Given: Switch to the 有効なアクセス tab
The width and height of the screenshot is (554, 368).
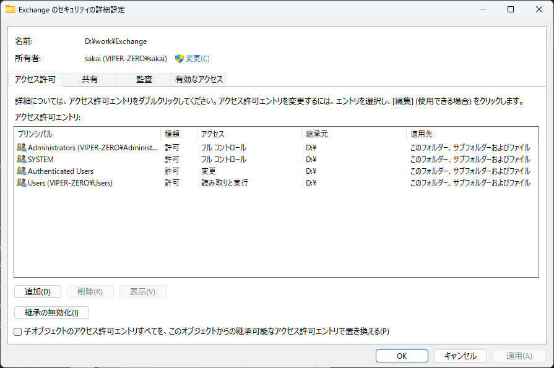Looking at the screenshot, I should click(199, 79).
